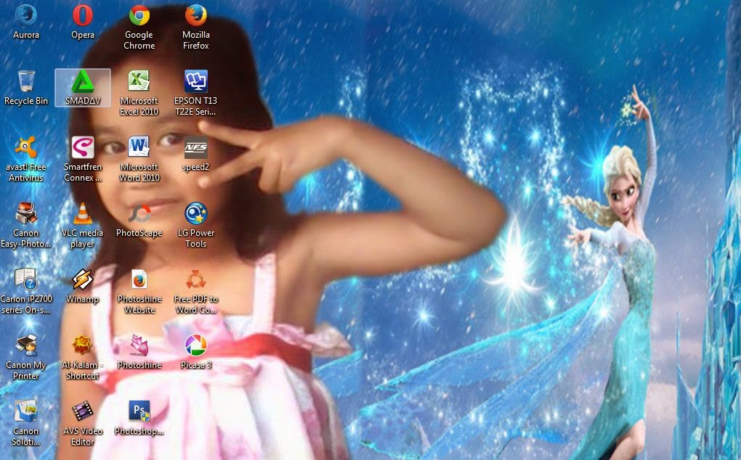The height and width of the screenshot is (460, 741).
Task: Select the Recycle Bin icon
Action: tap(26, 81)
